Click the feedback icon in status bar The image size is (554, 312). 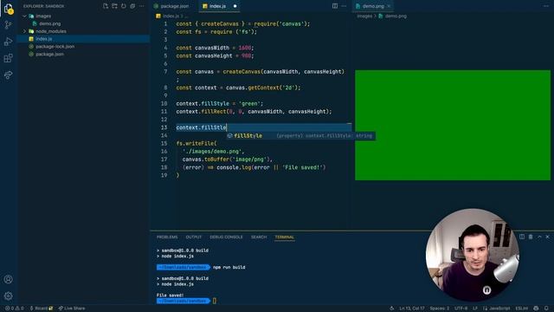[x=536, y=309]
